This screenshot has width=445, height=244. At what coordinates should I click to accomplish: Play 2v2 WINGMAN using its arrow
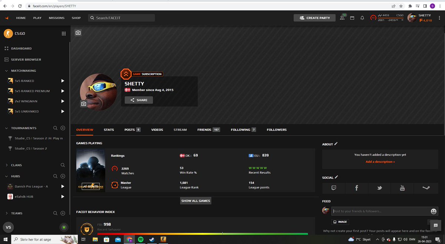point(63,101)
